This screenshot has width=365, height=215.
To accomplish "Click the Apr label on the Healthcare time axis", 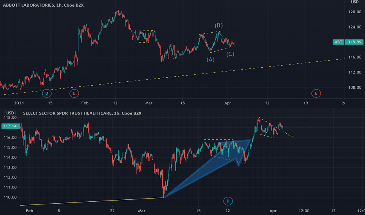I will point(273,211).
